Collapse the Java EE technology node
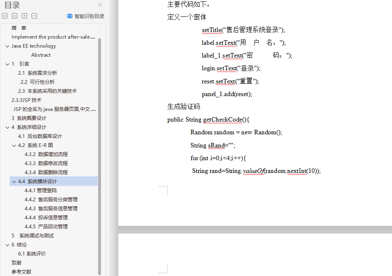 click(7, 46)
